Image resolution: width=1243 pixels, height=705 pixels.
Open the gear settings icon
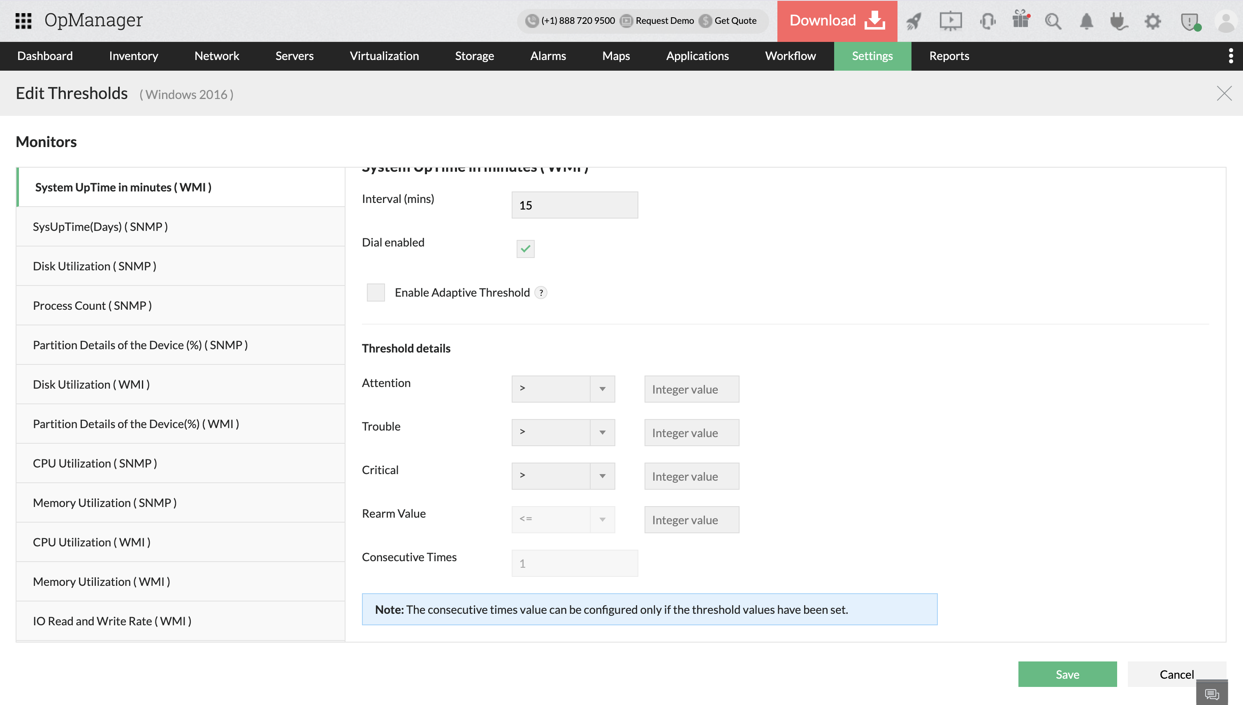(1153, 21)
